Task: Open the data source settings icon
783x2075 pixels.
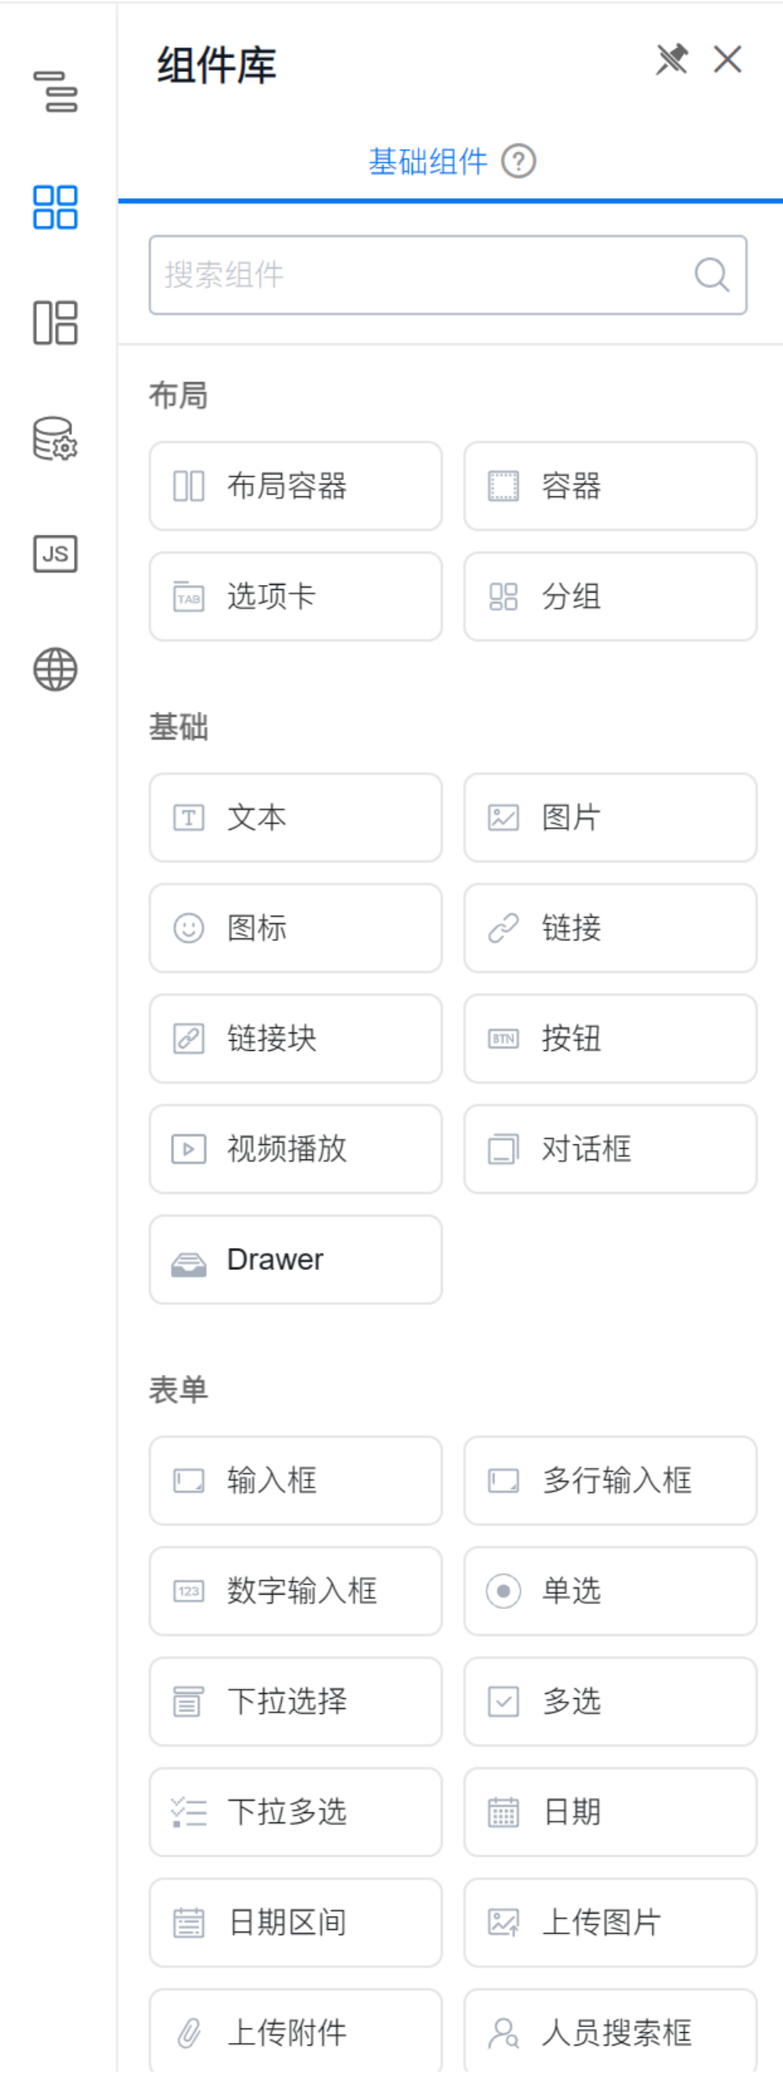Action: click(x=55, y=439)
